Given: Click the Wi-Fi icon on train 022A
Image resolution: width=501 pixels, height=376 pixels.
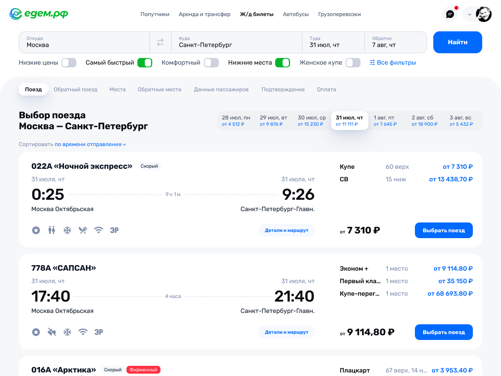Looking at the screenshot, I should 99,230.
